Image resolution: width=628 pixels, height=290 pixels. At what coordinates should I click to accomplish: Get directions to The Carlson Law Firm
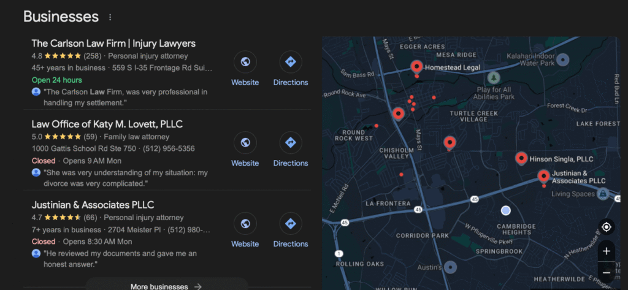(x=291, y=62)
